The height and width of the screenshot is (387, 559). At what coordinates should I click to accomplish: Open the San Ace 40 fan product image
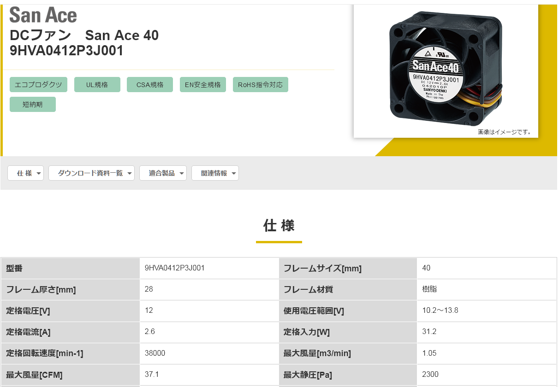(x=445, y=69)
